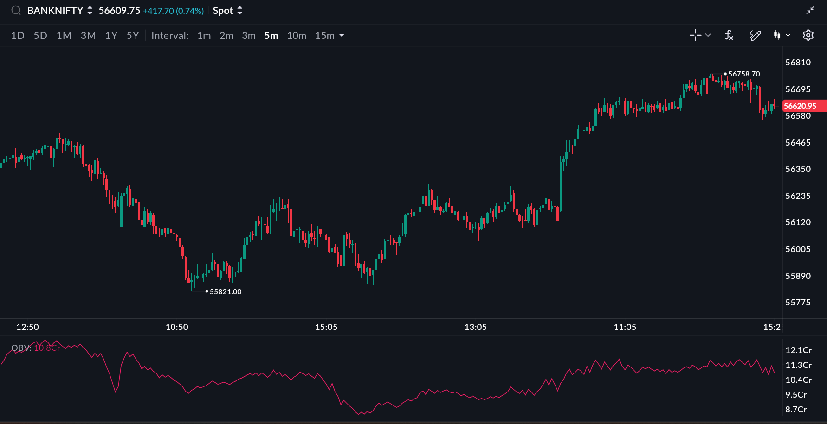The image size is (827, 424).
Task: Click the current price tag 56620.95
Action: tap(804, 106)
